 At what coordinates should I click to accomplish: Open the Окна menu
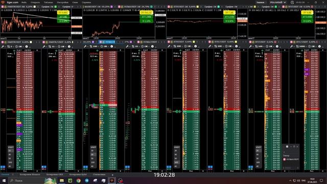[75, 2]
